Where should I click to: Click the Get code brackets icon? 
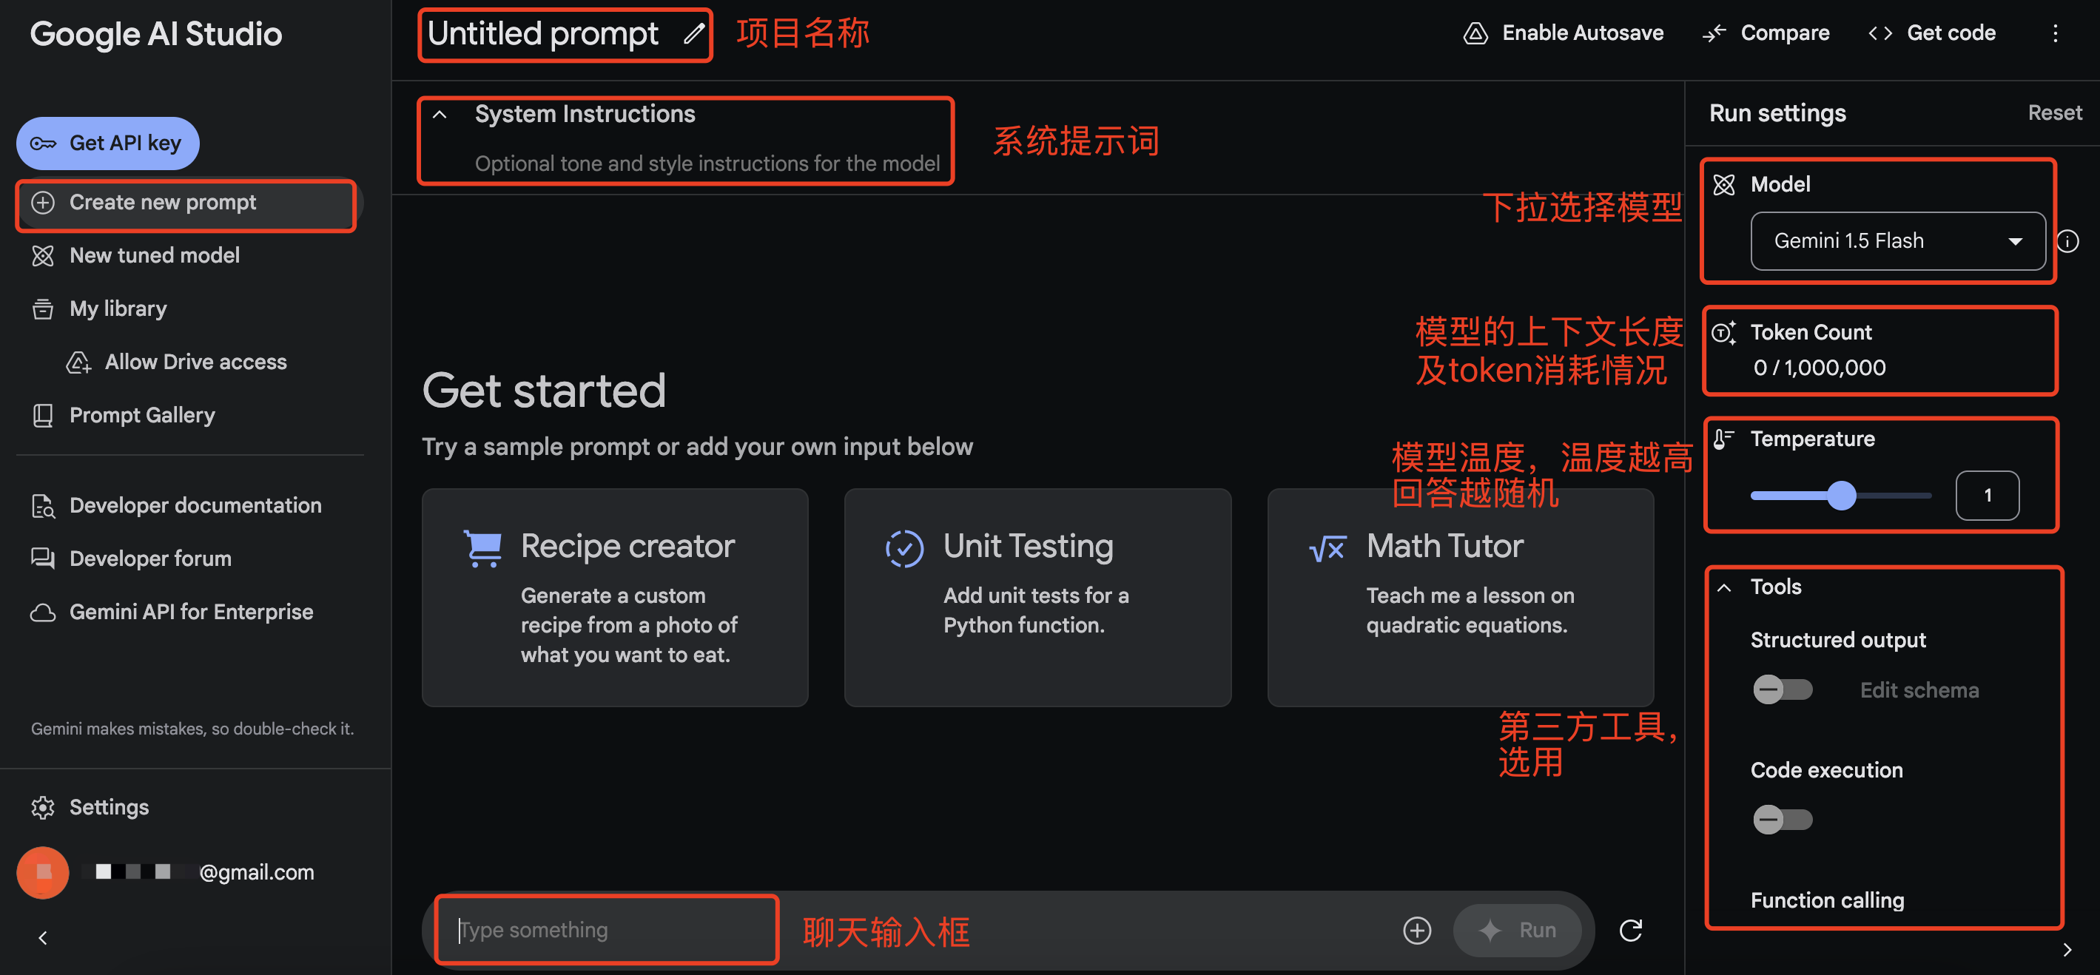[1880, 33]
